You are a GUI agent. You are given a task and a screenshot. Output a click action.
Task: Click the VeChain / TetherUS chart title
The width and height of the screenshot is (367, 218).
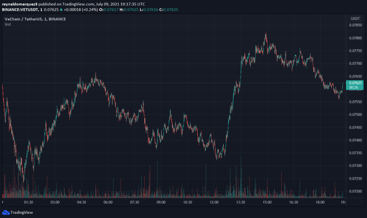click(35, 19)
